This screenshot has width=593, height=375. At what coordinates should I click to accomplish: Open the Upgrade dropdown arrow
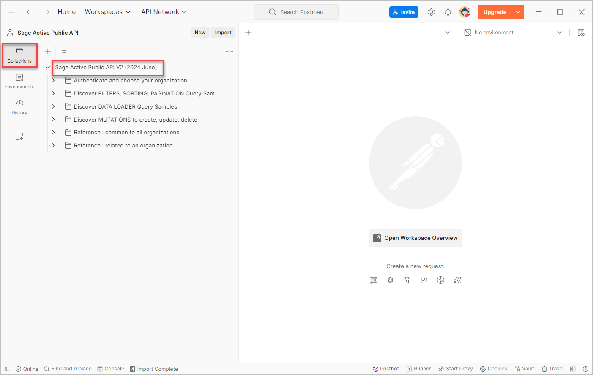coord(518,12)
